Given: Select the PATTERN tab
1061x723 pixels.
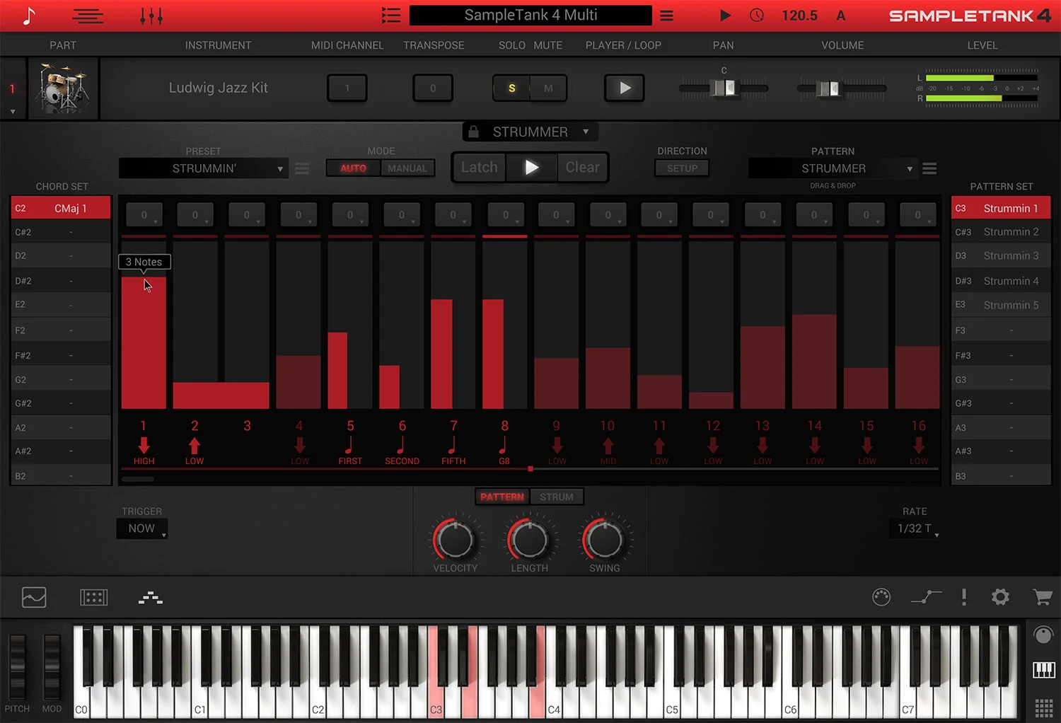Looking at the screenshot, I should tap(501, 497).
